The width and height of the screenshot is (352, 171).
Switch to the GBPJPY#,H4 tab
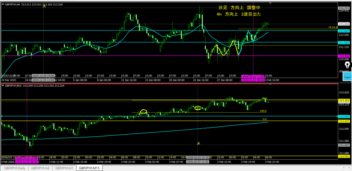click(40, 168)
